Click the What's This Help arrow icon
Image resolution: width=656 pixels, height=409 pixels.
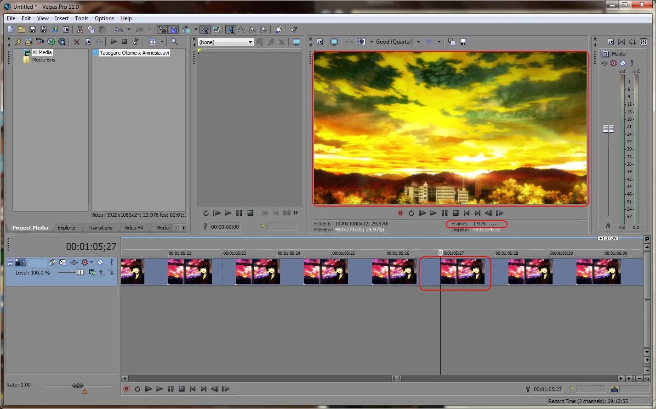pyautogui.click(x=293, y=29)
